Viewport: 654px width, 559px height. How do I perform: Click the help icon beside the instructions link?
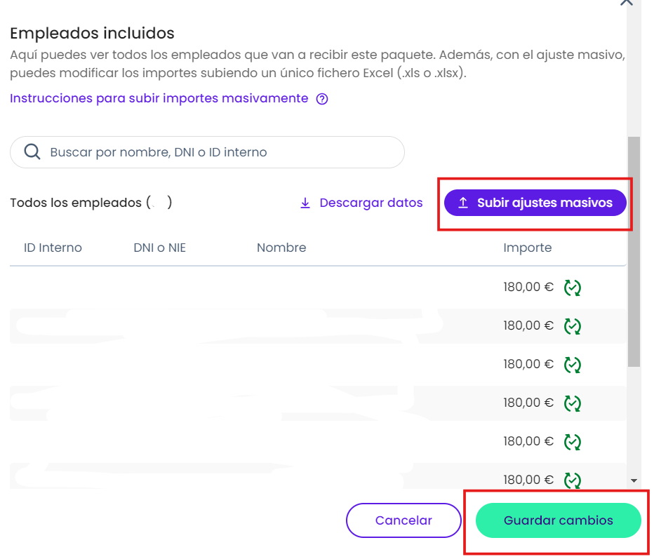coord(322,99)
